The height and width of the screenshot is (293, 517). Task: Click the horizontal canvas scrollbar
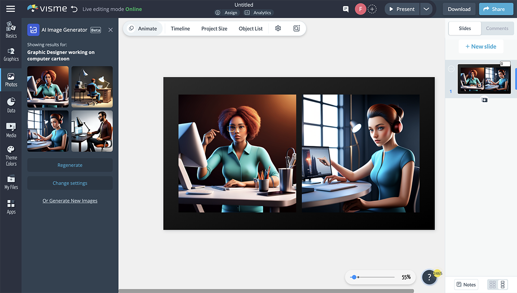tap(266, 291)
